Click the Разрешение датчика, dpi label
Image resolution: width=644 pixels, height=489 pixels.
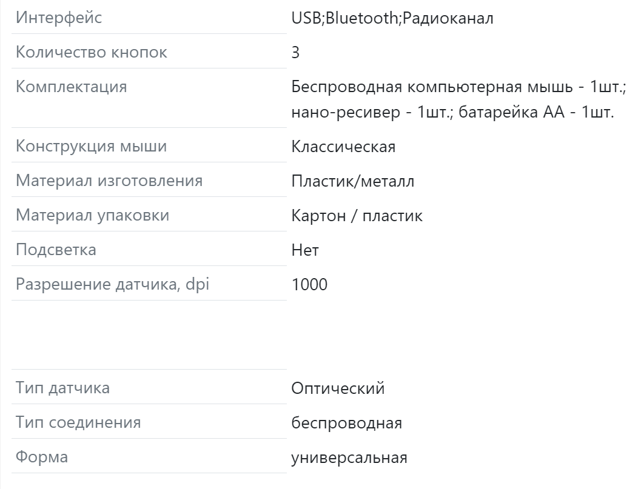(x=113, y=284)
